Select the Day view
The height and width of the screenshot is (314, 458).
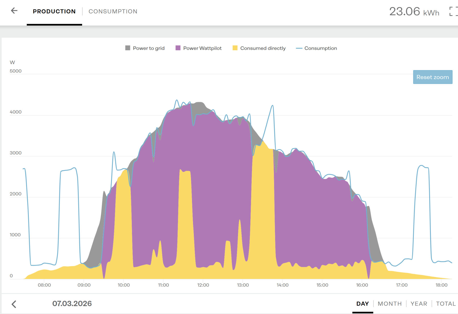pyautogui.click(x=363, y=304)
